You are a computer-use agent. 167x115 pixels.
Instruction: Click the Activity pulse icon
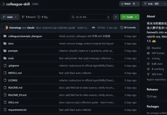click(x=148, y=58)
